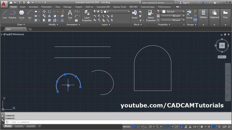The image size is (232, 130).
Task: Select the Stretch tool
Action: point(44,20)
